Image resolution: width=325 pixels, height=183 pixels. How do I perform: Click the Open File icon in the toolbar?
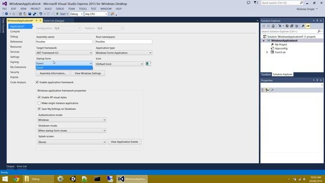click(x=25, y=14)
